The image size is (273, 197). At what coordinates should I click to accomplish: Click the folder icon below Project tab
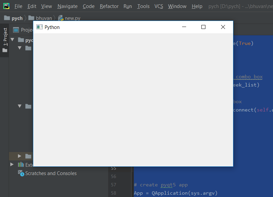point(5,51)
